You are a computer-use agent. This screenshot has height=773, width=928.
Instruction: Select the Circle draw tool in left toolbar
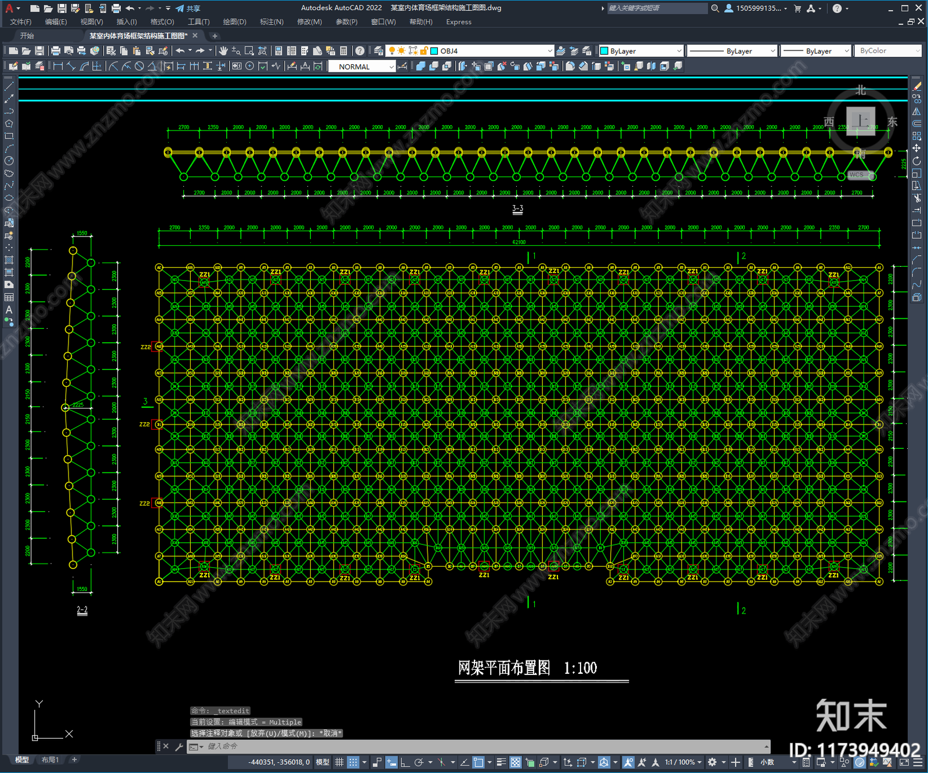tap(9, 161)
